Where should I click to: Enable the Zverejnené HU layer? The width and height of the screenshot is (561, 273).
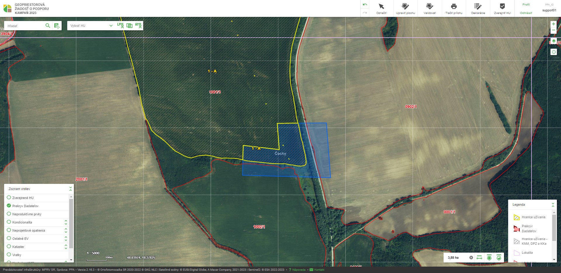click(x=9, y=198)
